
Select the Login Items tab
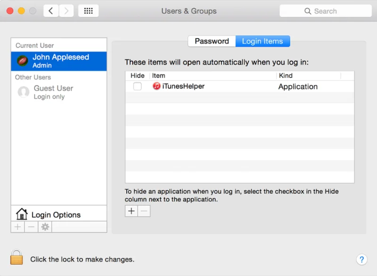(x=262, y=41)
